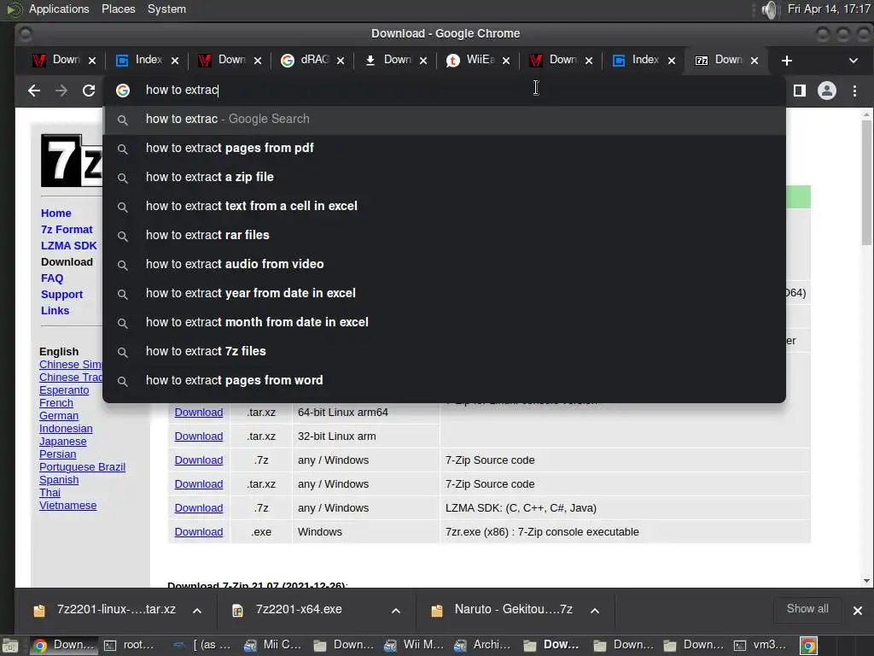Image resolution: width=874 pixels, height=656 pixels.
Task: Select suggestion 'how to extract text from a cell in excel'
Action: (x=444, y=206)
